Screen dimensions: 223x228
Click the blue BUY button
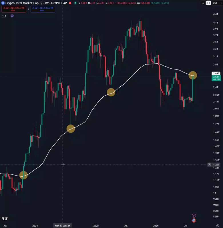point(43,9)
